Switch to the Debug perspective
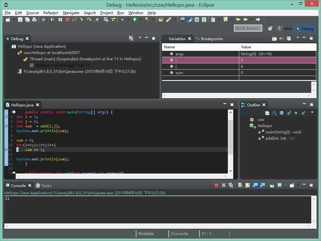Image resolution: width=321 pixels, height=241 pixels. [305, 29]
